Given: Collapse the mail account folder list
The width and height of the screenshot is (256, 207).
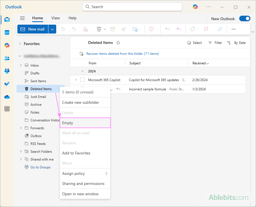Looking at the screenshot, I should [20, 56].
